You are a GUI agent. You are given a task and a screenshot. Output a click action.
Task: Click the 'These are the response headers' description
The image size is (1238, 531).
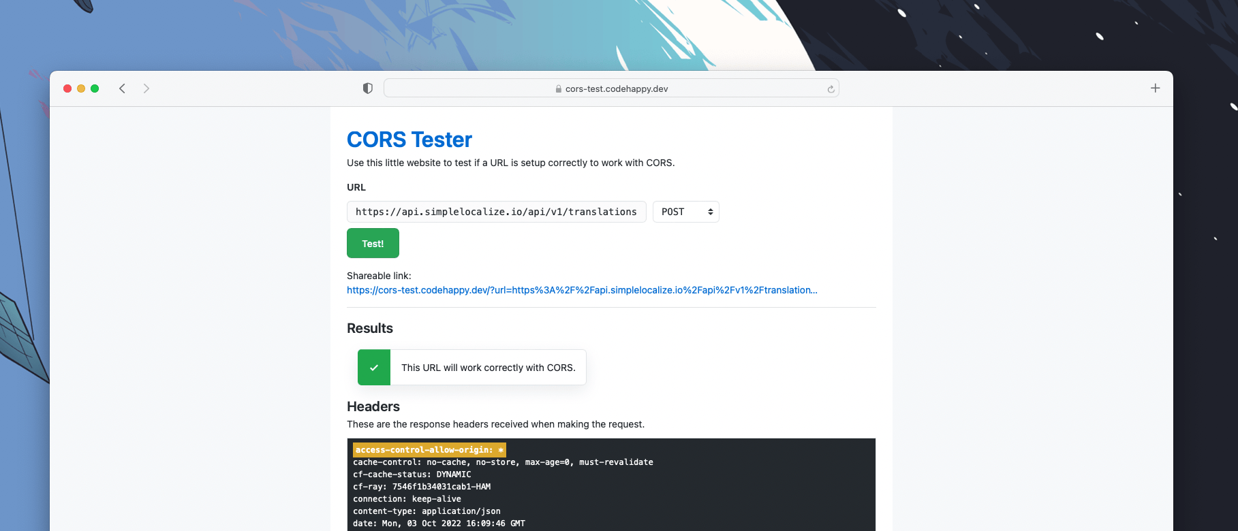pos(495,424)
